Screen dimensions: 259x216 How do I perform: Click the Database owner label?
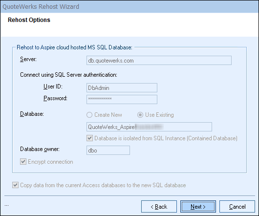coord(40,149)
